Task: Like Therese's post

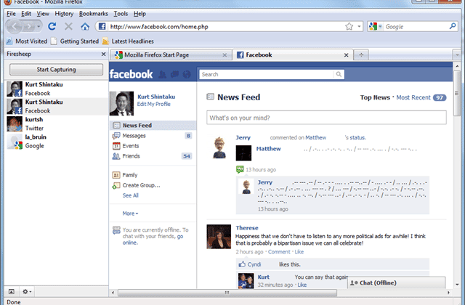Action: (299, 252)
